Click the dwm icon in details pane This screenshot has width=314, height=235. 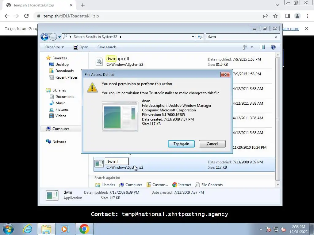tap(52, 195)
